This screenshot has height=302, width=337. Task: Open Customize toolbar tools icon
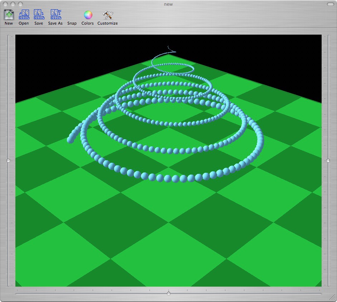click(108, 15)
